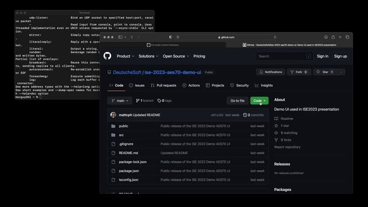Open the public folder
Image resolution: width=368 pixels, height=207 pixels.
click(124, 126)
